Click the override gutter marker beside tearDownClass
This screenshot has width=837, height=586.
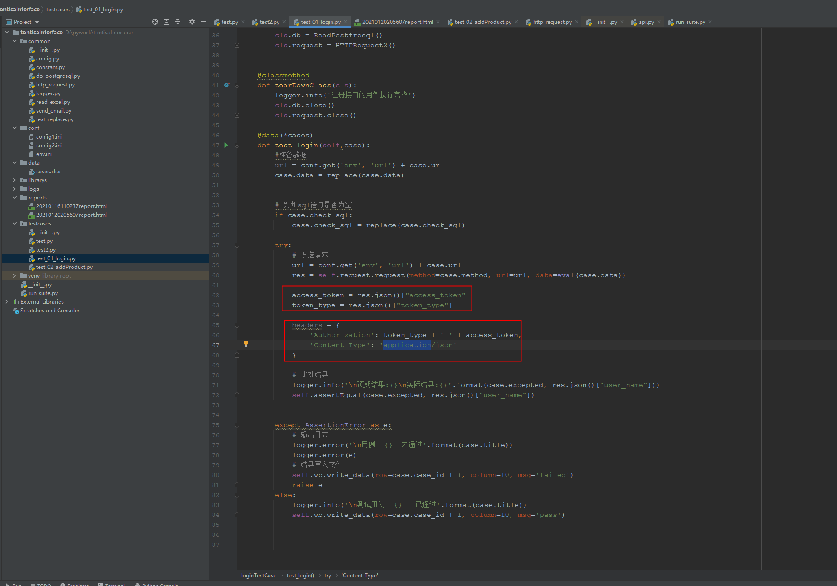(226, 85)
